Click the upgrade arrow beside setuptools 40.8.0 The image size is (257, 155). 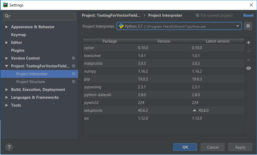[194, 110]
